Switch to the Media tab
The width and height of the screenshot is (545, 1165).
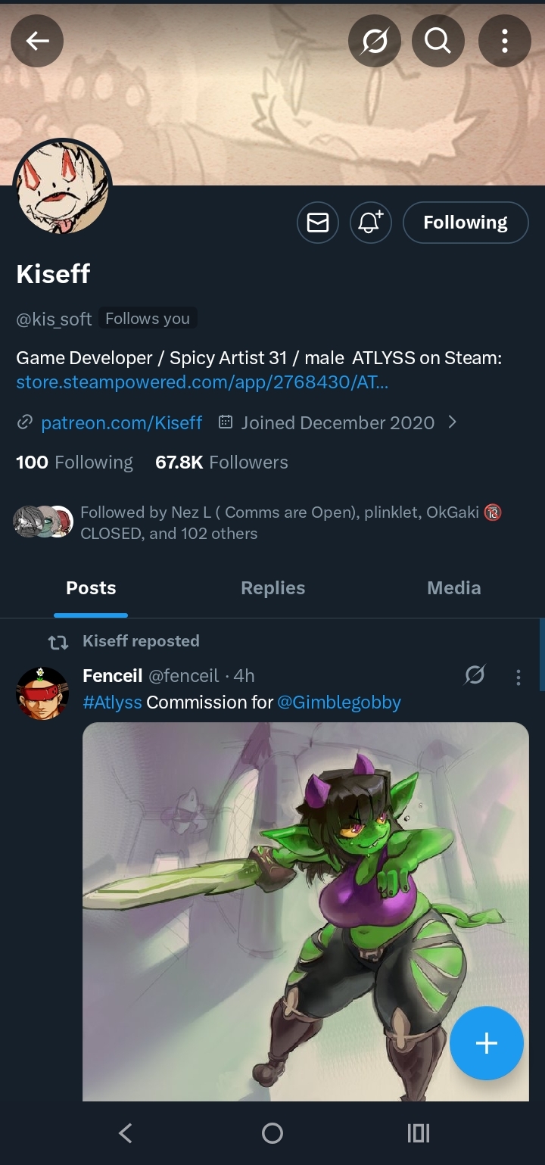pos(453,588)
